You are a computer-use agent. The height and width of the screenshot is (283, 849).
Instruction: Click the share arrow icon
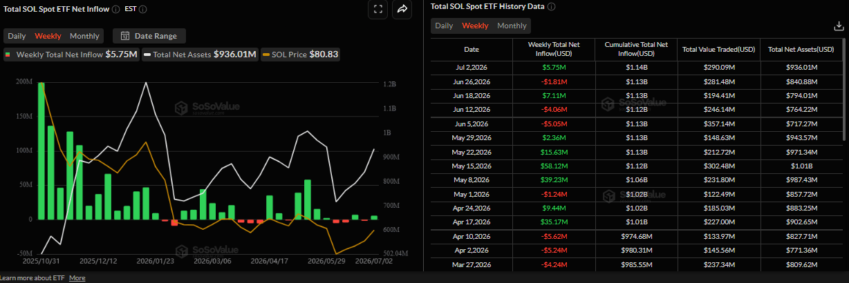[402, 9]
